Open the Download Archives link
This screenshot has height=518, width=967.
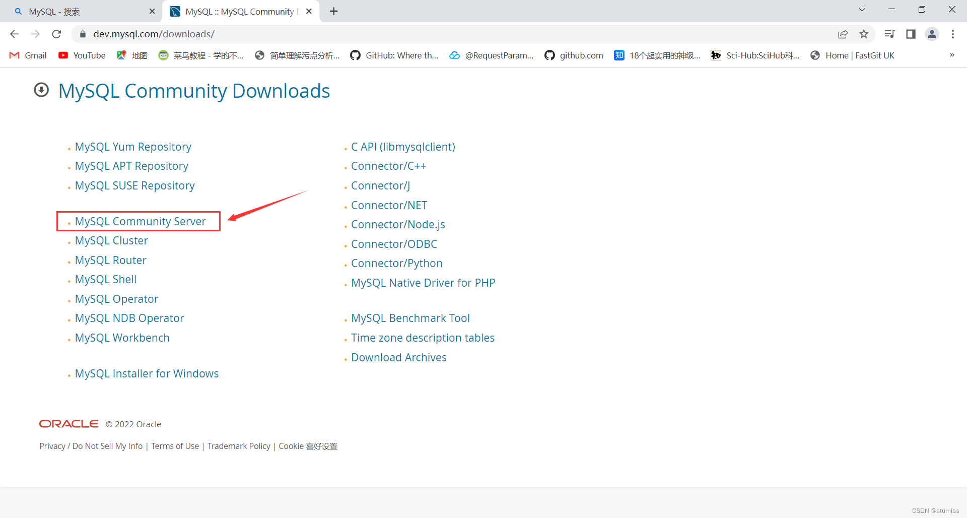pyautogui.click(x=398, y=357)
